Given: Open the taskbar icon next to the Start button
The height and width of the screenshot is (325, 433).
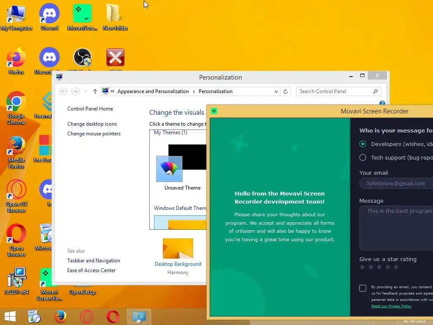Looking at the screenshot, I should pyautogui.click(x=34, y=317).
